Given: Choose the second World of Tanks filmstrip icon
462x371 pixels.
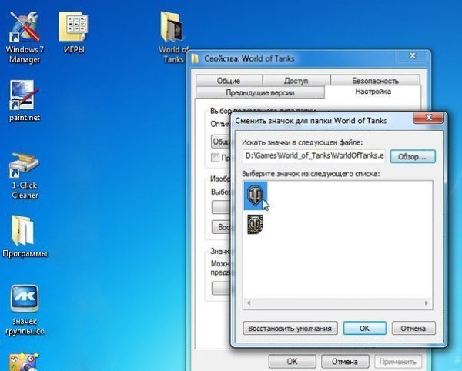Looking at the screenshot, I should (x=255, y=224).
